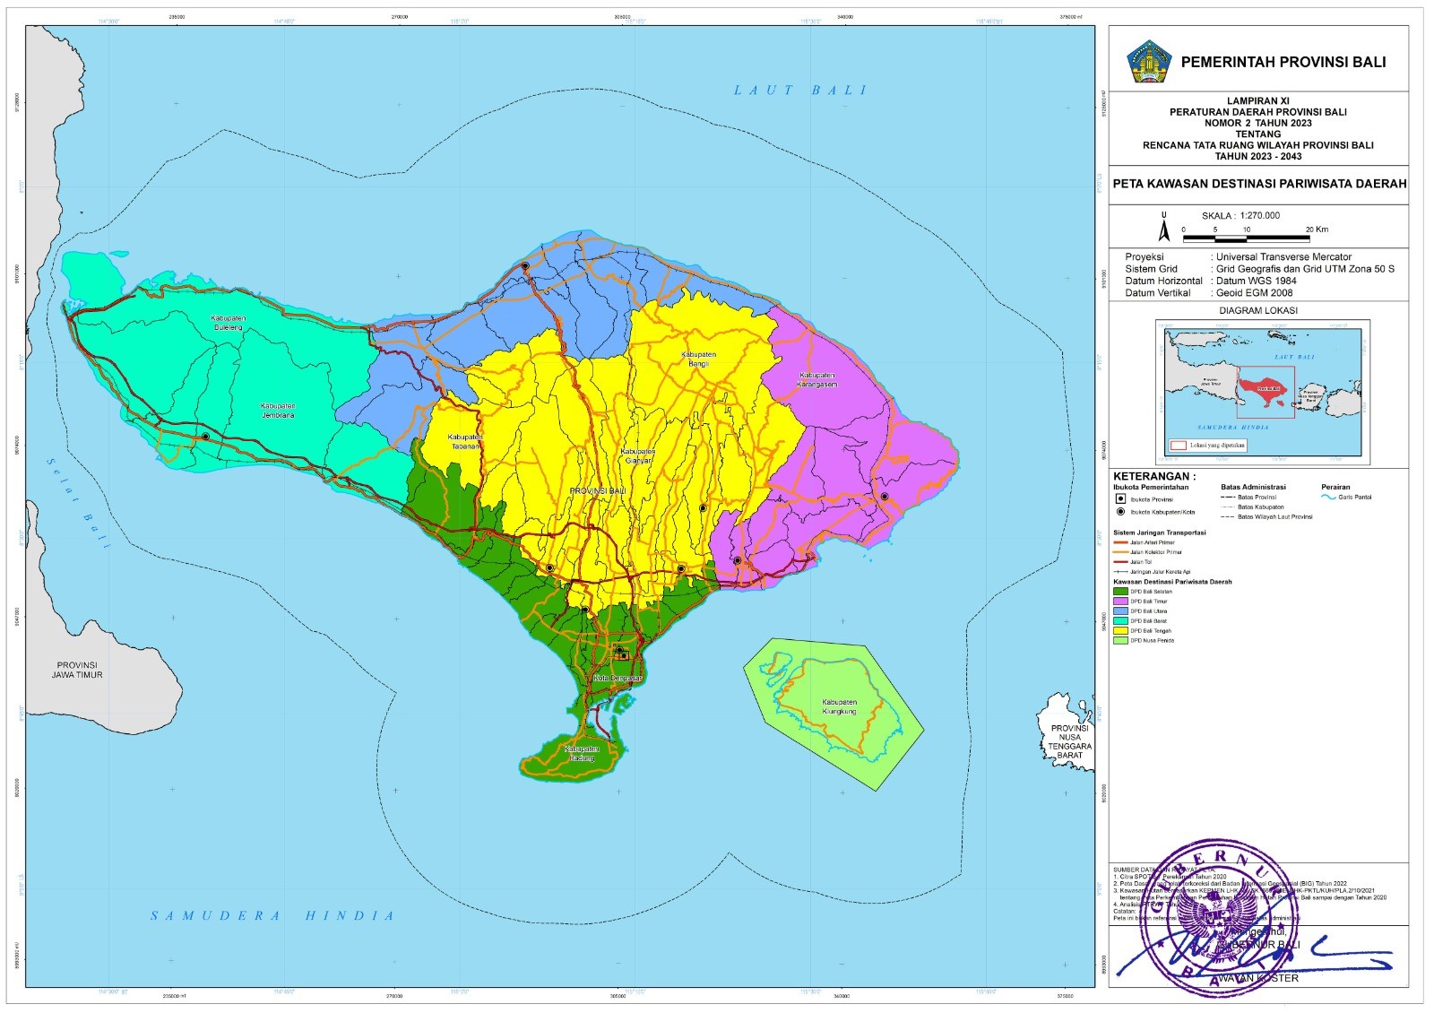
Task: Click the PROVINSI JAWA TIMUR label
Action: coord(77,670)
